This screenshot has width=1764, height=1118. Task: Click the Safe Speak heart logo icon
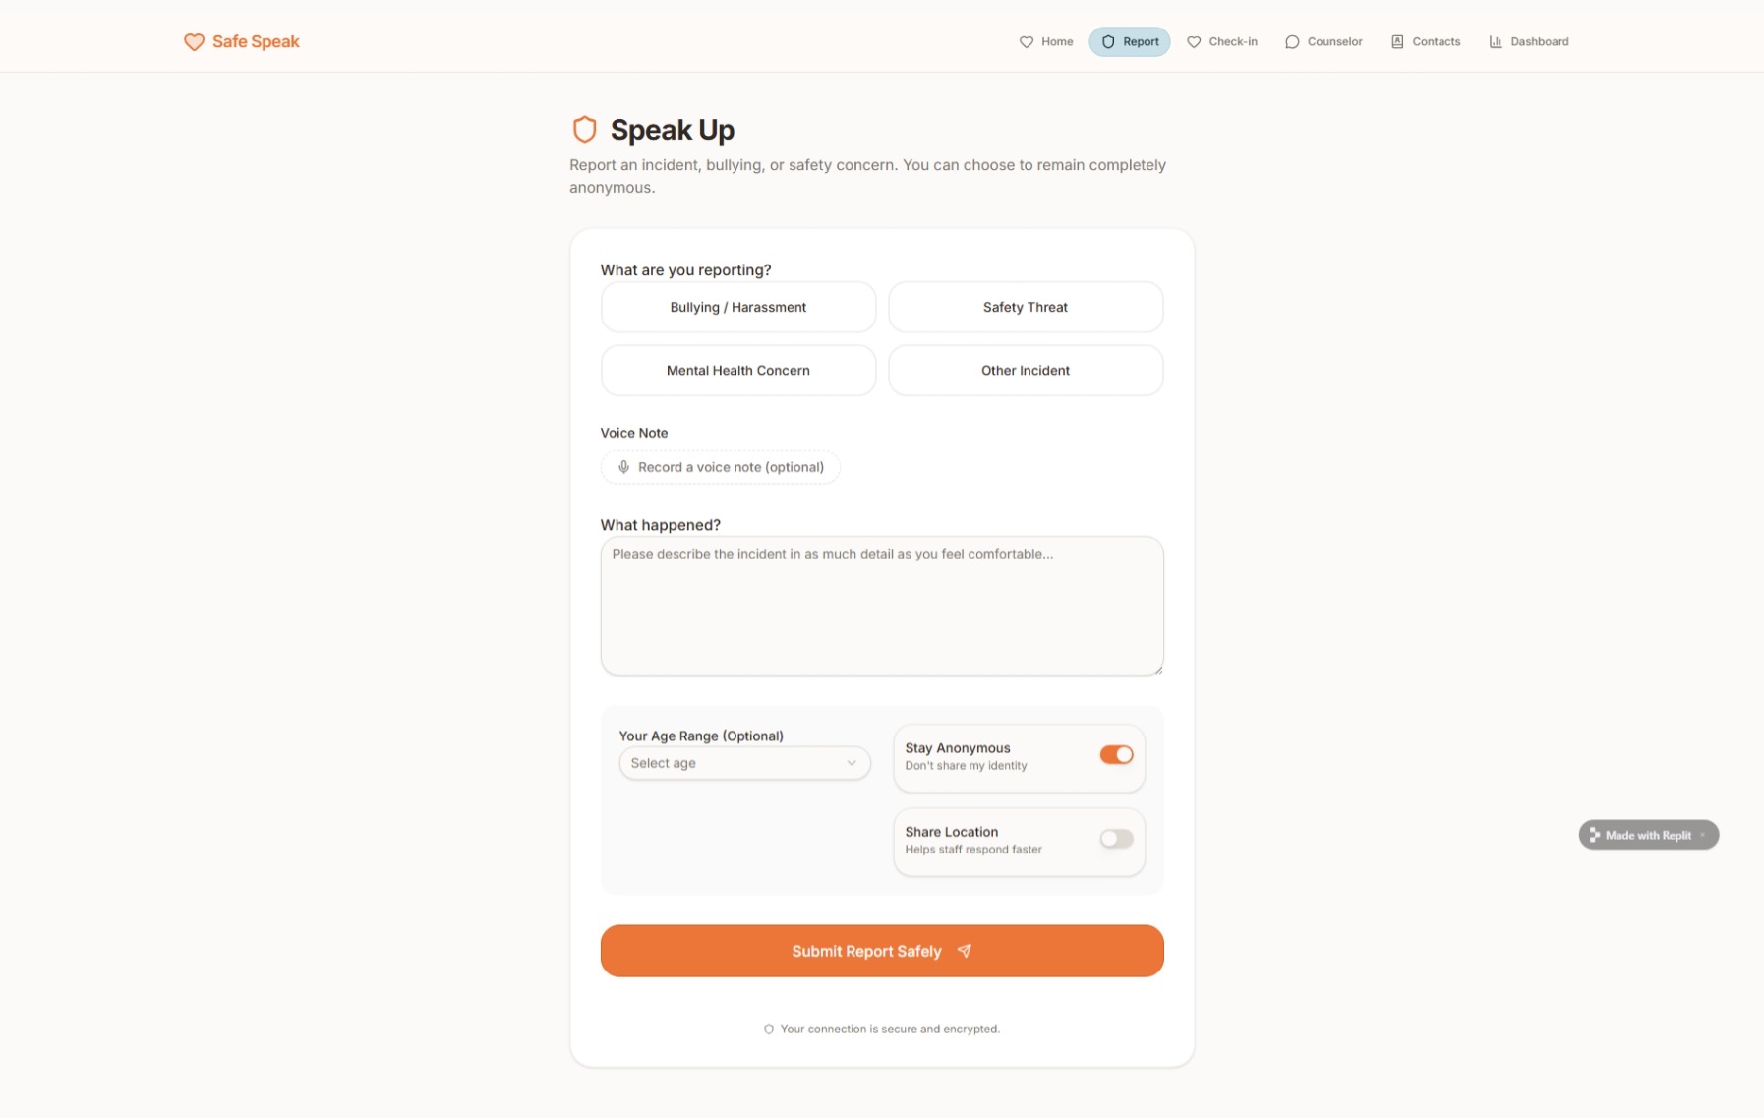194,41
